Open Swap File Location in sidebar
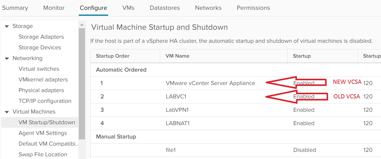This screenshot has width=381, height=159. point(43,155)
